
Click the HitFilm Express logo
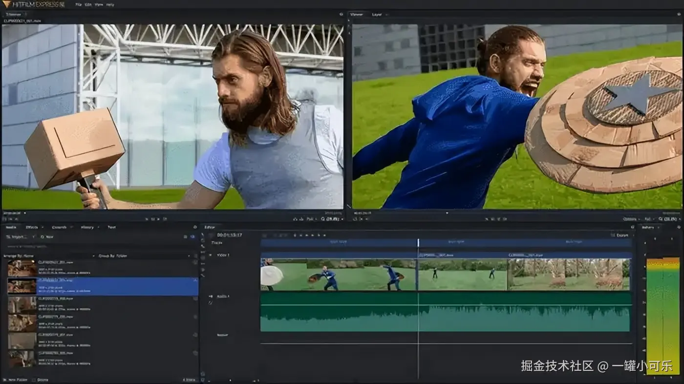point(34,4)
